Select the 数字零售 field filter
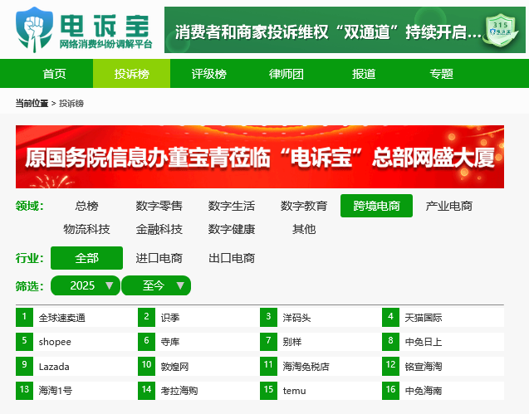The height and width of the screenshot is (414, 529). click(159, 206)
